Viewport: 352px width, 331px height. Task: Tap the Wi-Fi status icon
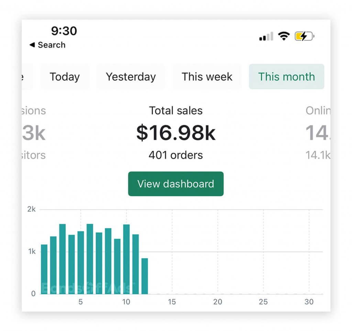click(x=284, y=36)
